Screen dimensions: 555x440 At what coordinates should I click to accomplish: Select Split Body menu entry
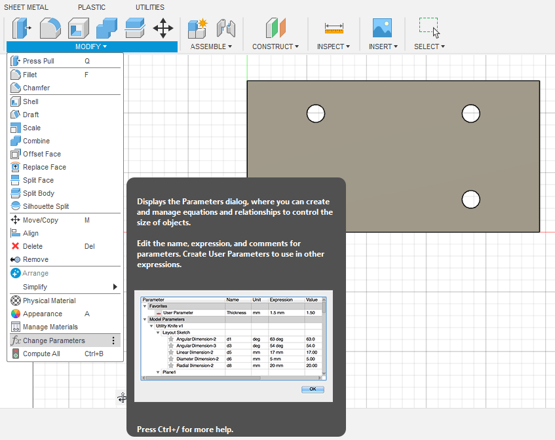point(39,193)
